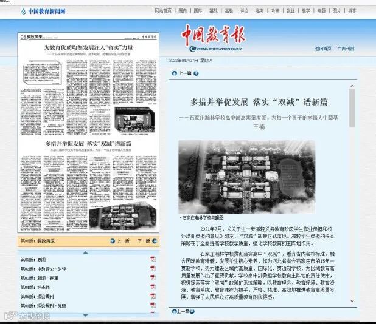The image size is (376, 324).
Task: Click campus photo on newspaper page thumbnail
Action: point(122,217)
